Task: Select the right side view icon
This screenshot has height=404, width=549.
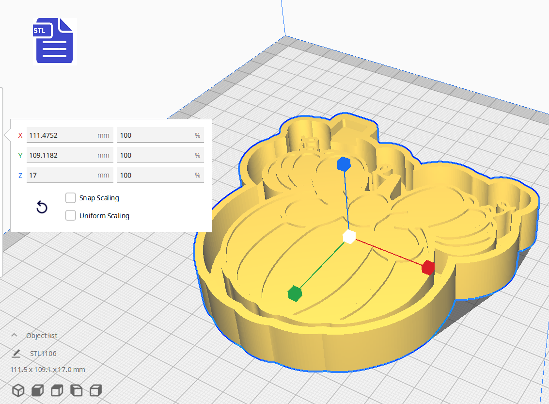Action: coord(95,390)
